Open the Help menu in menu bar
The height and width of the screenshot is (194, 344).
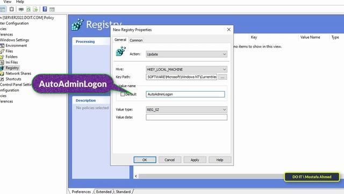[x=20, y=2]
